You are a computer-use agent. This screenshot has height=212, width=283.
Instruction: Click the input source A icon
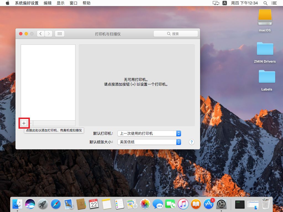pyautogui.click(x=225, y=3)
